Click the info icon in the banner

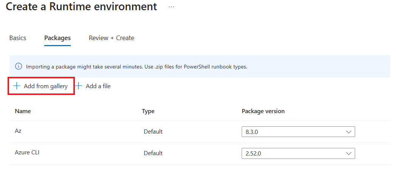(19, 67)
